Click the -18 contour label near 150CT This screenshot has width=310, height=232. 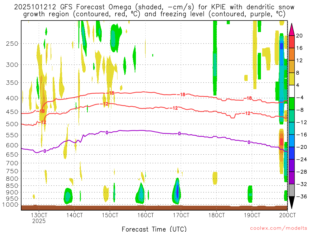110,93
